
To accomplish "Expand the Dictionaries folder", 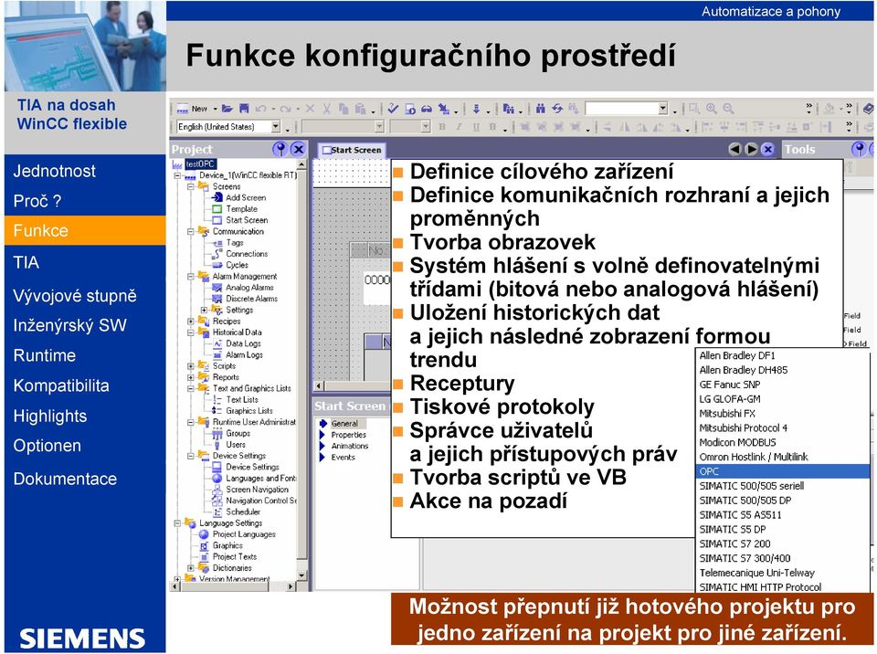I will click(x=191, y=568).
